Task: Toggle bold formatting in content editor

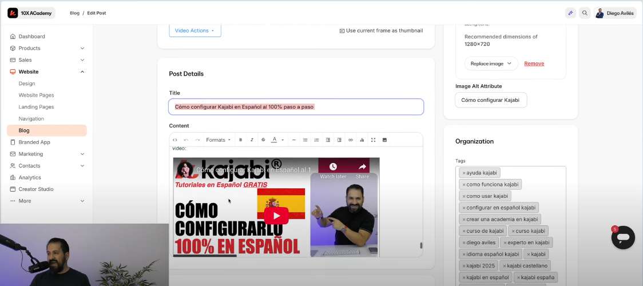Action: (x=241, y=140)
